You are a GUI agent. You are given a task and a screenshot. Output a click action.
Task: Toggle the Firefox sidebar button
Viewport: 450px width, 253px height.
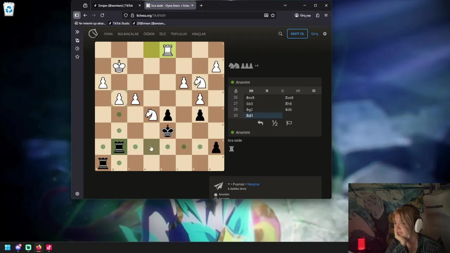coord(77,15)
